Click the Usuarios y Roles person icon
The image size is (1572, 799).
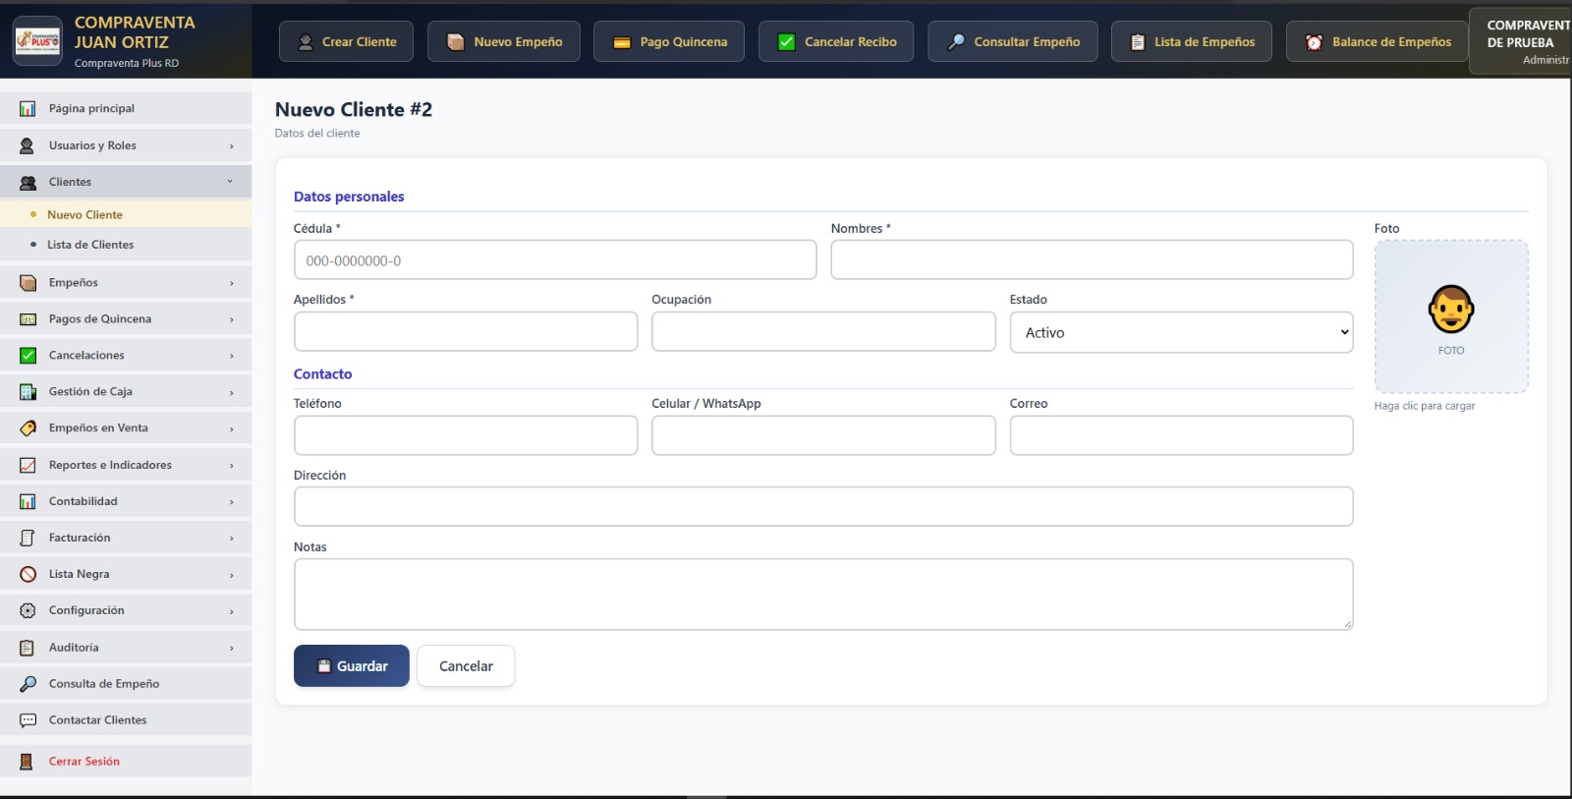click(x=28, y=145)
